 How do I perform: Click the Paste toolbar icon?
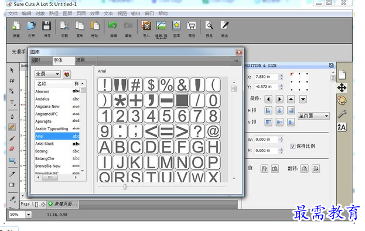coord(95,26)
